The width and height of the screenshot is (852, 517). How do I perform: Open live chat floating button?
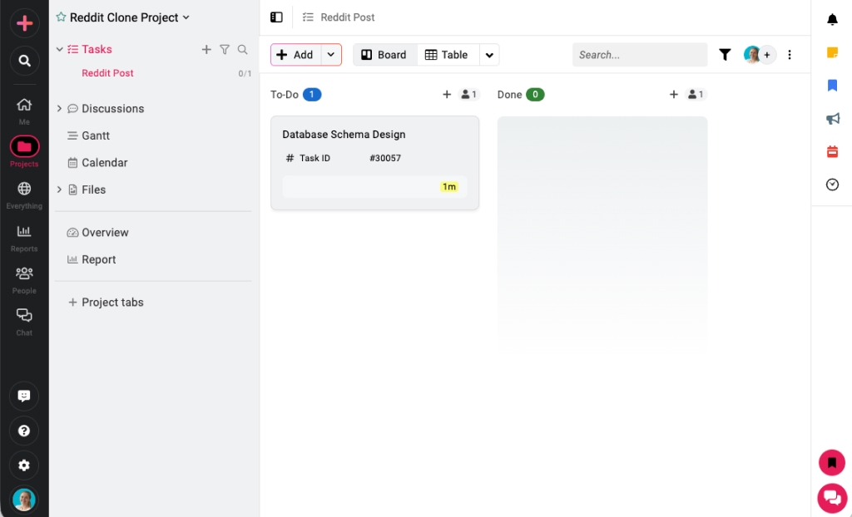pyautogui.click(x=832, y=498)
